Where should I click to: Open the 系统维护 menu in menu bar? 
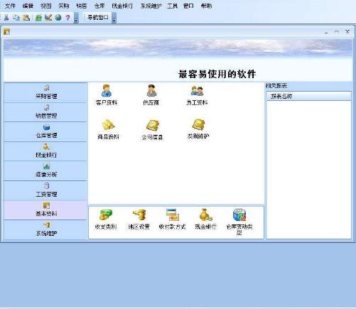coord(151,6)
